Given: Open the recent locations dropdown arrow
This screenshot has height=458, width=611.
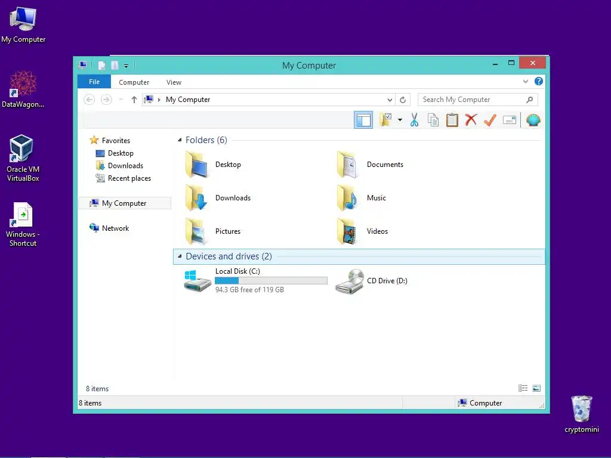Looking at the screenshot, I should [x=121, y=100].
